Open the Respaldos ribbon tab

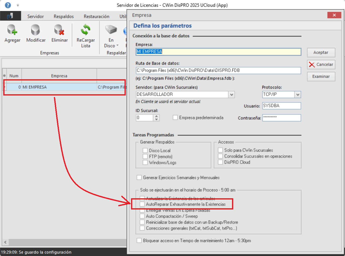pyautogui.click(x=64, y=16)
